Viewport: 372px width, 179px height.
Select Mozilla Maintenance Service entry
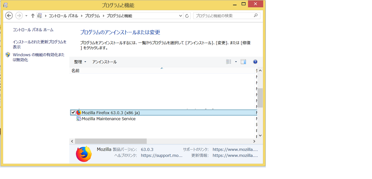pos(108,118)
